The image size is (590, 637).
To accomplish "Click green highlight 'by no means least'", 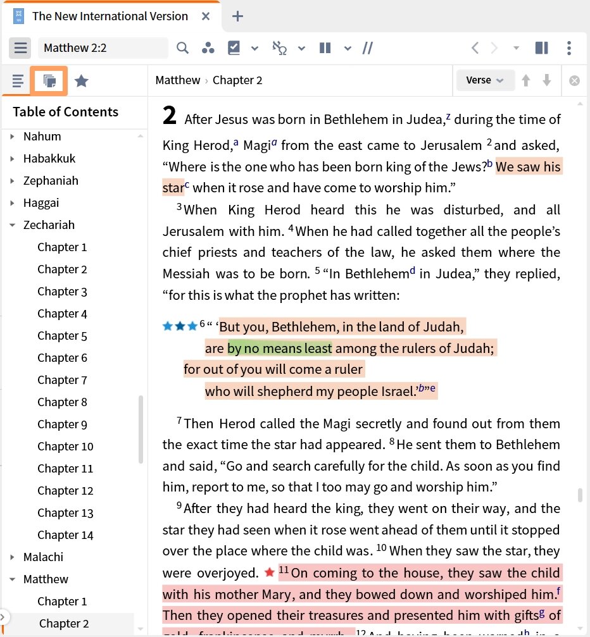I will [280, 348].
